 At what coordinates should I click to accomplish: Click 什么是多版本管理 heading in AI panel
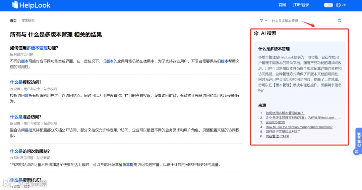pos(274,49)
